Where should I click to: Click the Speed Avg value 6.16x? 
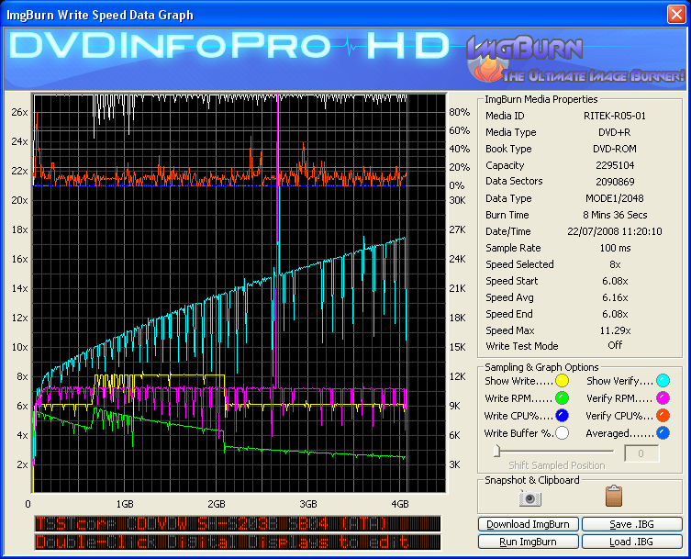pos(615,297)
